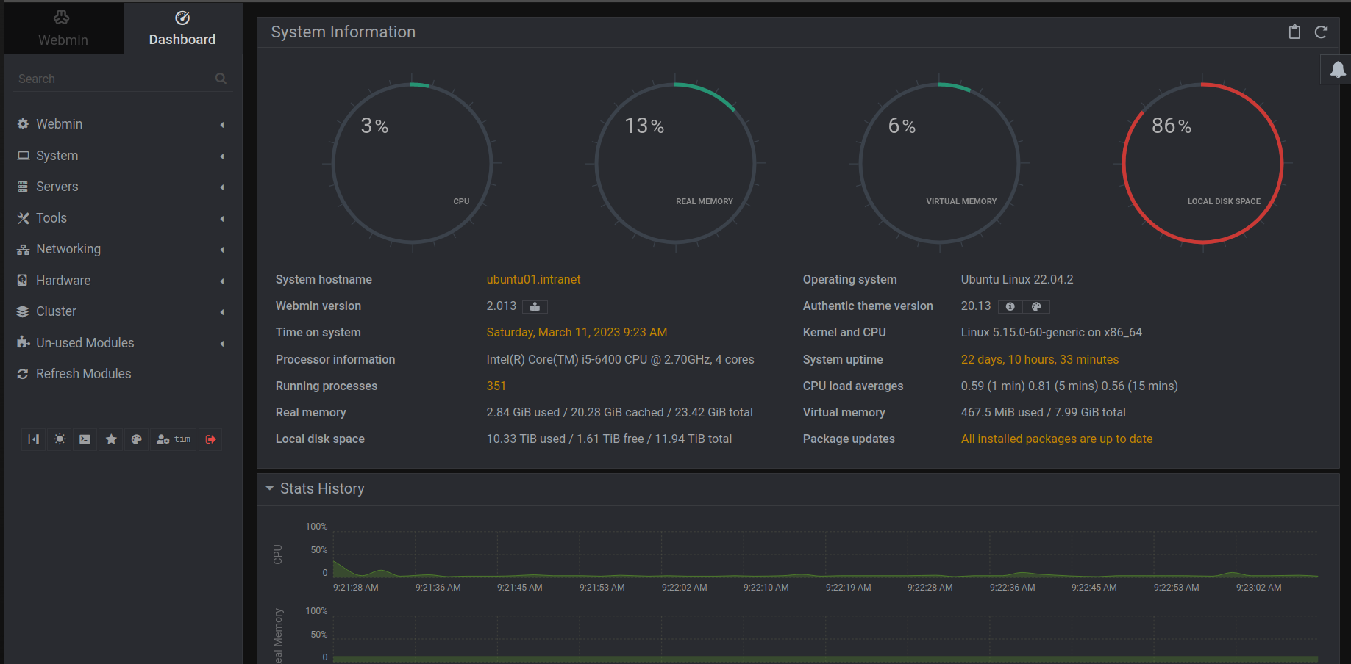Toggle the light/dark theme sun icon

point(60,439)
